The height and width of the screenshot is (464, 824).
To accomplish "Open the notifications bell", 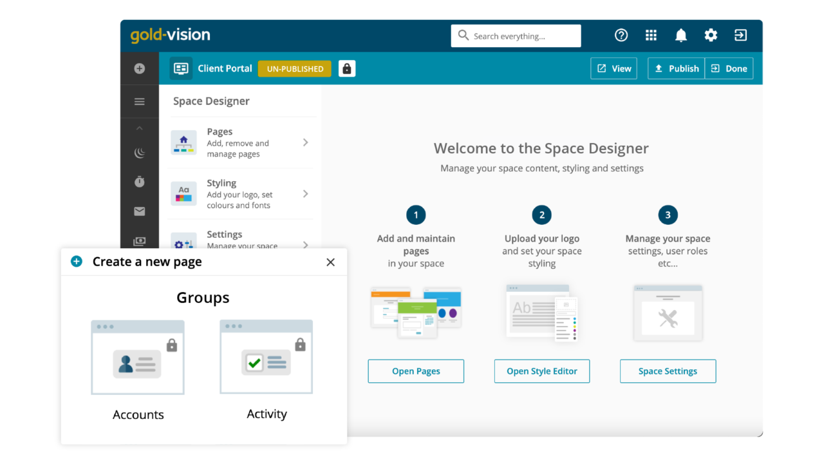I will 680,35.
